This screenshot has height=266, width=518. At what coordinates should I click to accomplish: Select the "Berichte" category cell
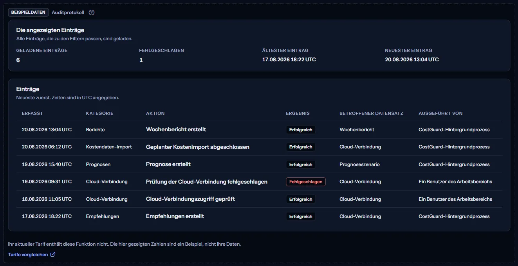click(96, 130)
